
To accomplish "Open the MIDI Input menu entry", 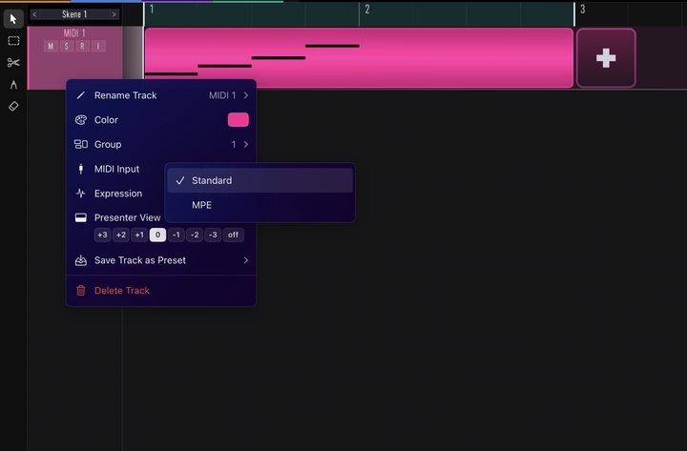I will 116,169.
